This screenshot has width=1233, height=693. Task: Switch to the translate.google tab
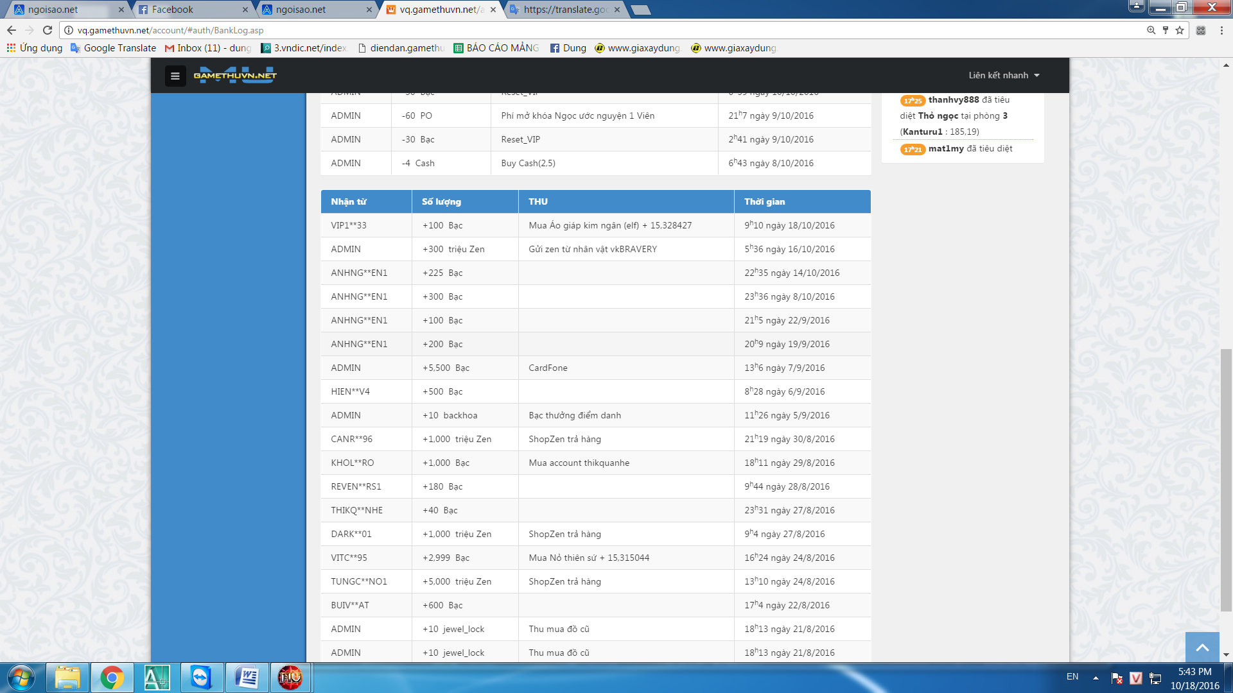pos(564,10)
